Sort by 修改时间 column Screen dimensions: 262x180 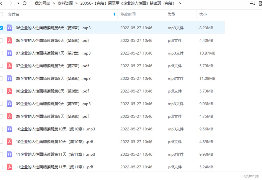click(x=128, y=14)
